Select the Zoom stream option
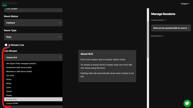 [33, 87]
